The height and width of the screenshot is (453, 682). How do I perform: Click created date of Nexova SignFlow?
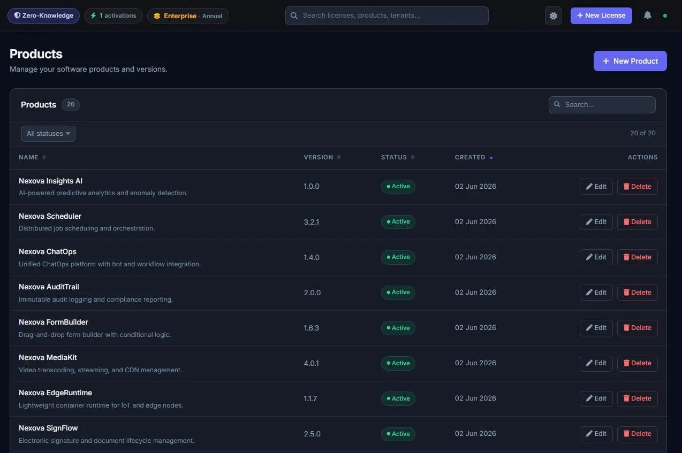(475, 434)
